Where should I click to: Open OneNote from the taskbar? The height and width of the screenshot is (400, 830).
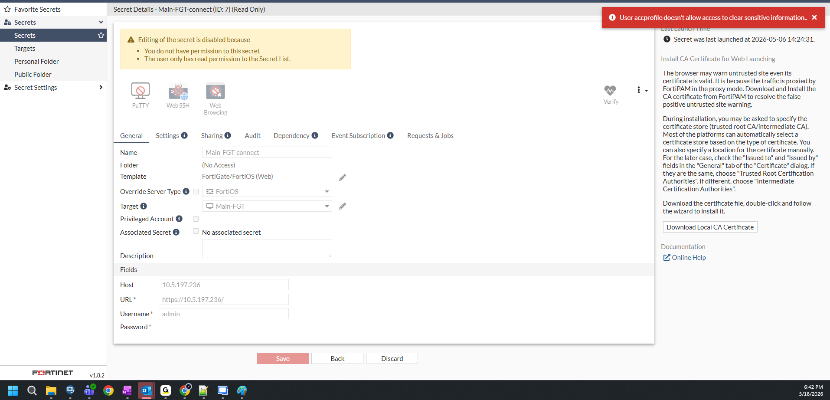[x=127, y=390]
